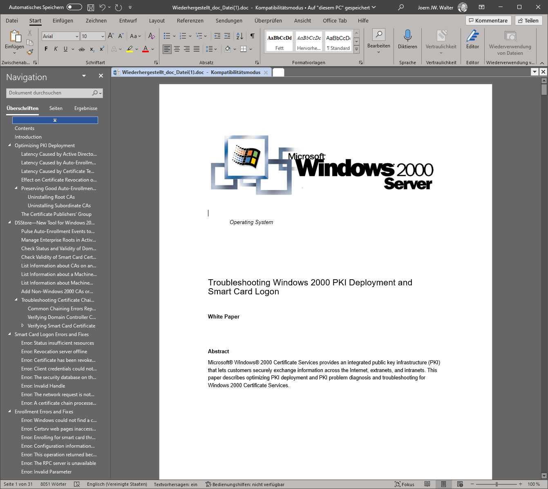
Task: Apply strikethrough formatting
Action: [82, 49]
